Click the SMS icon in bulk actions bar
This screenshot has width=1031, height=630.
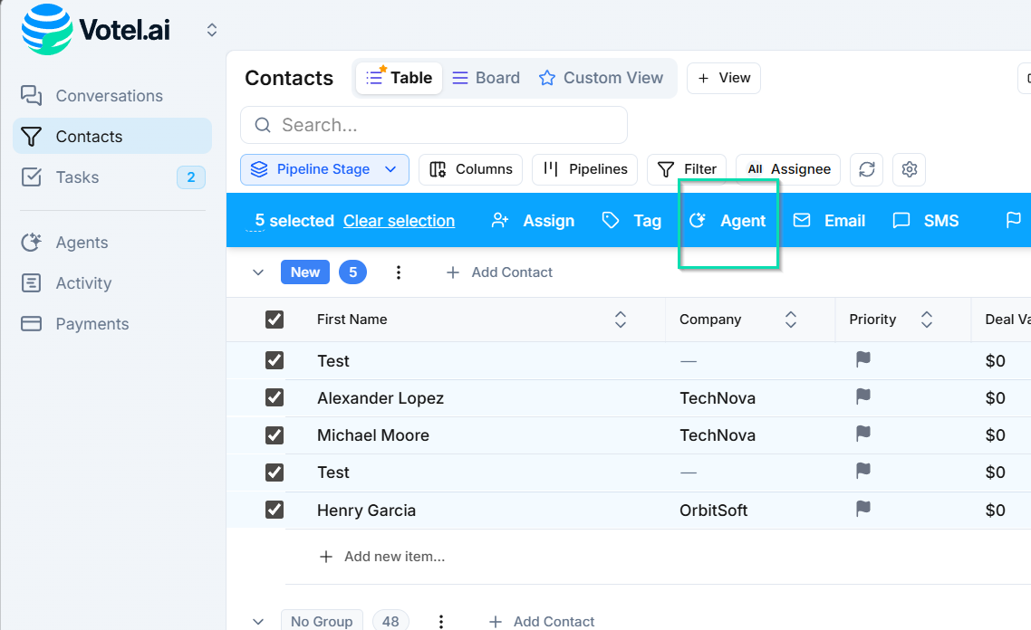tap(901, 220)
